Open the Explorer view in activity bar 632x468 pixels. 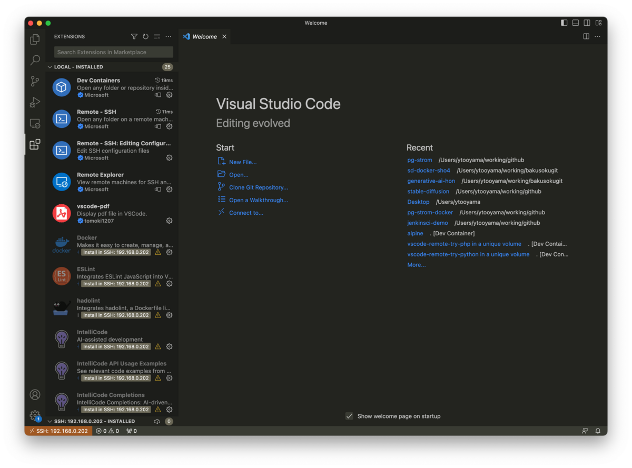point(35,39)
